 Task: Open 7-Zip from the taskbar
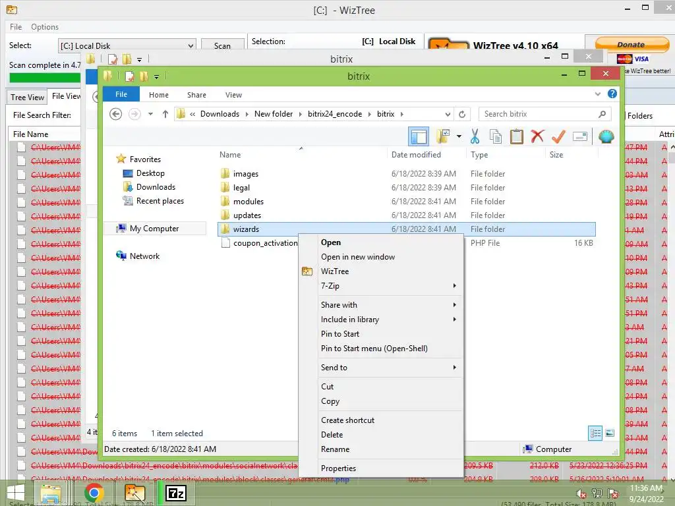click(176, 493)
